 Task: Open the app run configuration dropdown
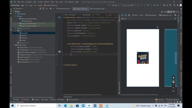[x=116, y=5]
